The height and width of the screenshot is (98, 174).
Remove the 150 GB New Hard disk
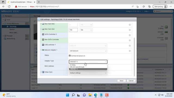130,30
